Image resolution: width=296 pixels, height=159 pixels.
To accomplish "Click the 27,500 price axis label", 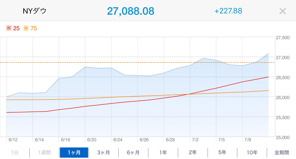I will tap(283, 38).
